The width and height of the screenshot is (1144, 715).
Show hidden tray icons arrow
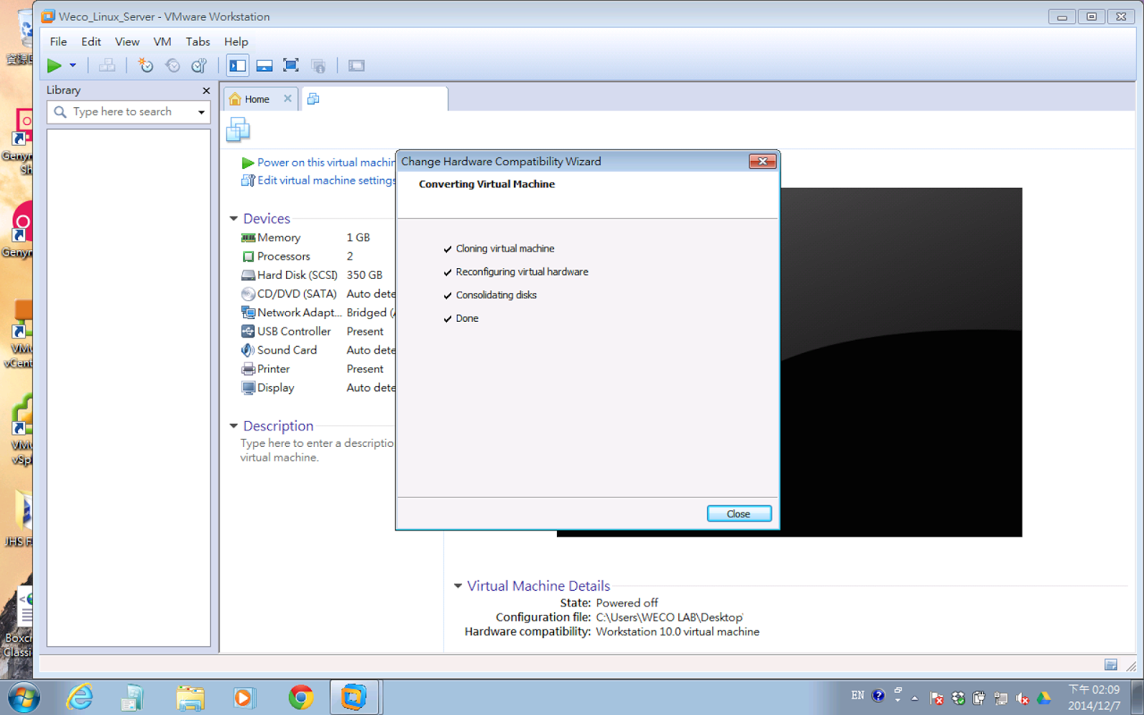[914, 698]
